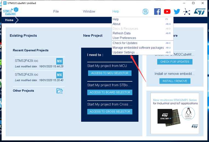
Task: Open the File menu
Action: tap(56, 11)
